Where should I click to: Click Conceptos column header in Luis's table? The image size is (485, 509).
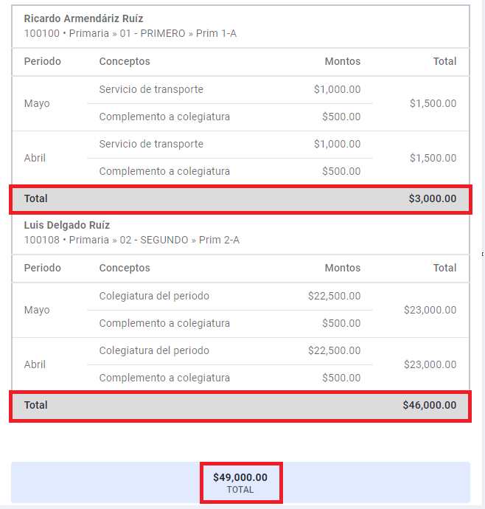pyautogui.click(x=125, y=268)
